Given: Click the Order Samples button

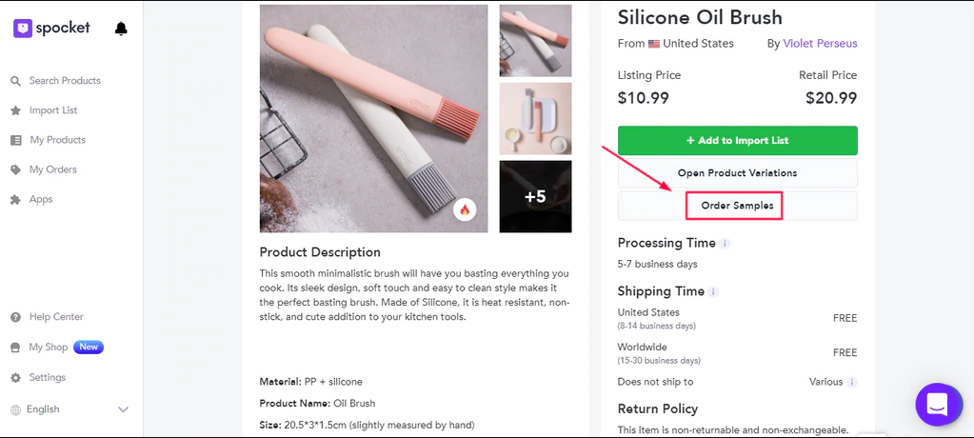Looking at the screenshot, I should pyautogui.click(x=737, y=206).
